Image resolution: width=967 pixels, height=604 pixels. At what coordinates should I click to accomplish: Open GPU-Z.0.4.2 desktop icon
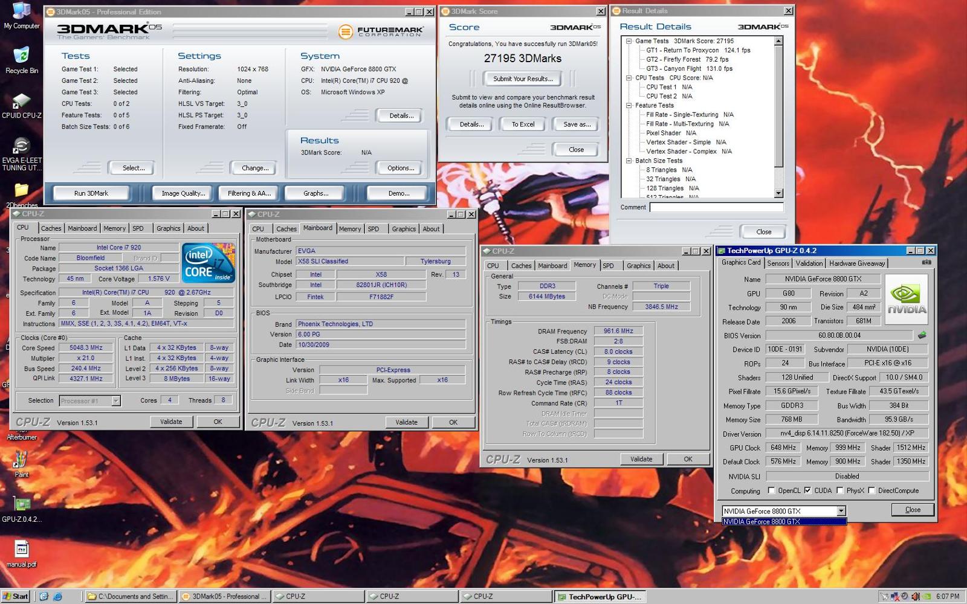click(x=22, y=509)
